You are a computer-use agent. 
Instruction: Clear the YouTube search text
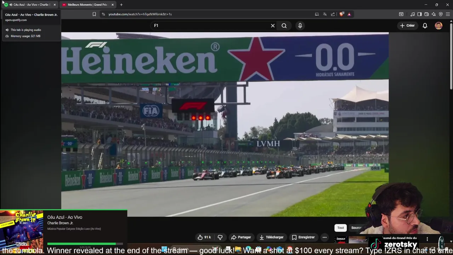pyautogui.click(x=273, y=25)
